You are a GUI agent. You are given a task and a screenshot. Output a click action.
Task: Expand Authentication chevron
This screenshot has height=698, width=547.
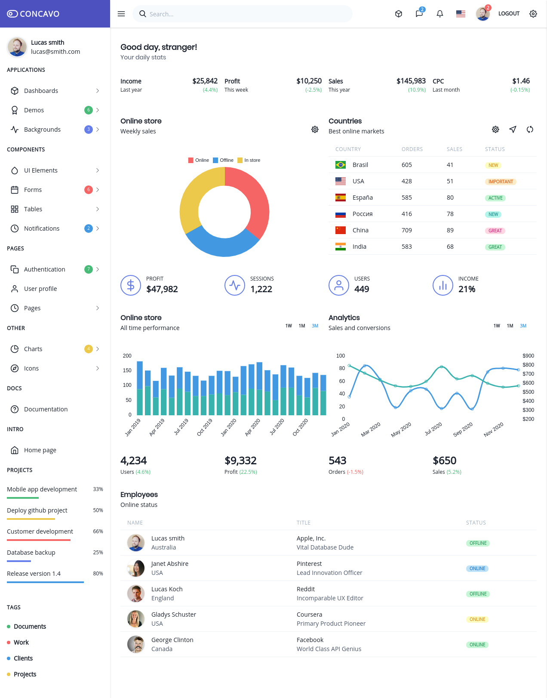point(98,269)
